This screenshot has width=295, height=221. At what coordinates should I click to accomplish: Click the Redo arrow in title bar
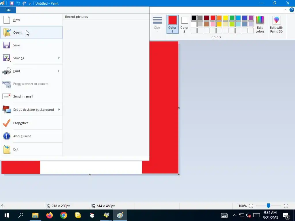24,3
